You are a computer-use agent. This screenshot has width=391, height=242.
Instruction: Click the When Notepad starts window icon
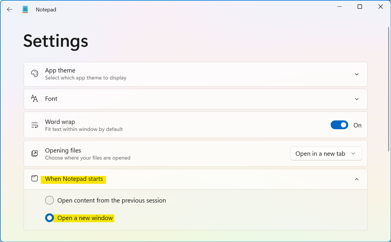point(35,179)
